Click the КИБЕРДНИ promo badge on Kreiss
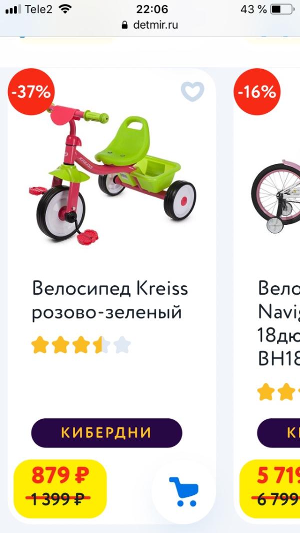The height and width of the screenshot is (533, 300). (x=107, y=433)
